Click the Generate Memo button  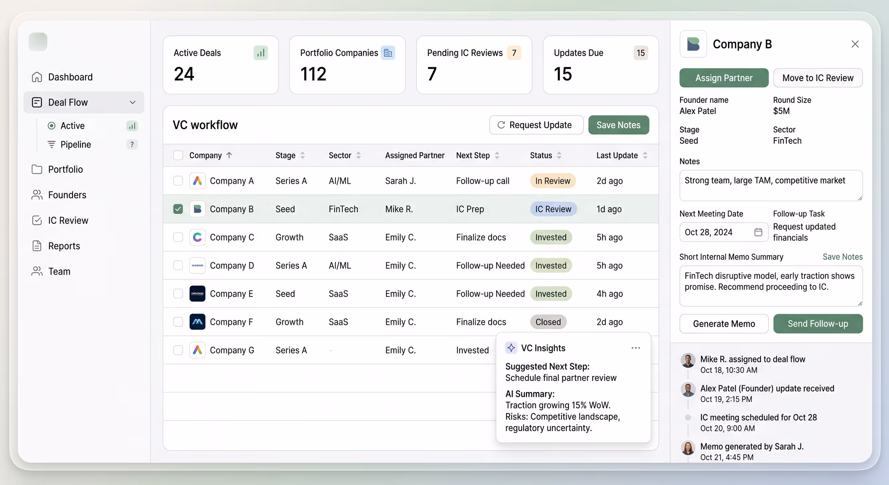point(724,324)
